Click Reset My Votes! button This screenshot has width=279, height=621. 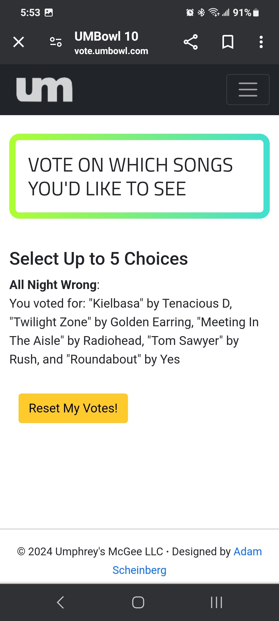tap(73, 408)
